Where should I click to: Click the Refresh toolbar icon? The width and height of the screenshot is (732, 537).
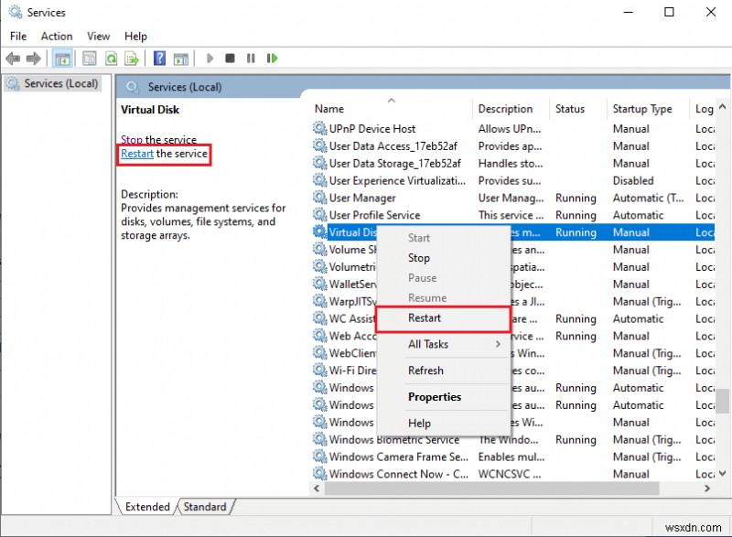[111, 59]
